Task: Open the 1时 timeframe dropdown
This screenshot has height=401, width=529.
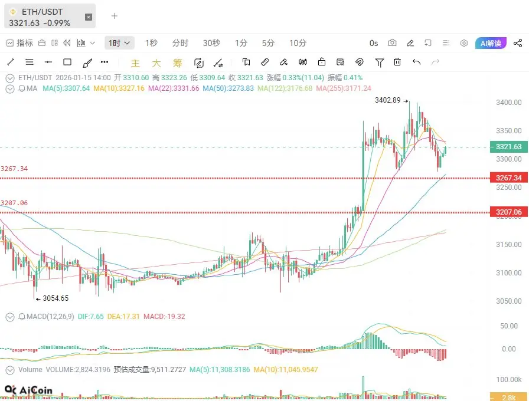Action: tap(119, 43)
